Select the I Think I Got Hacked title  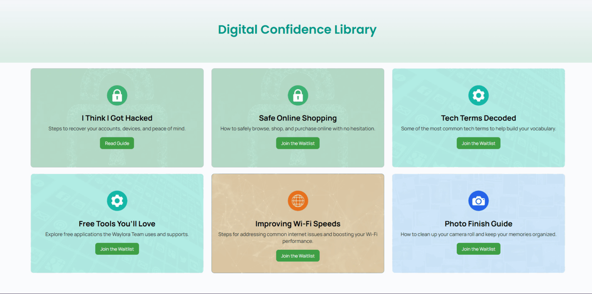pos(117,118)
